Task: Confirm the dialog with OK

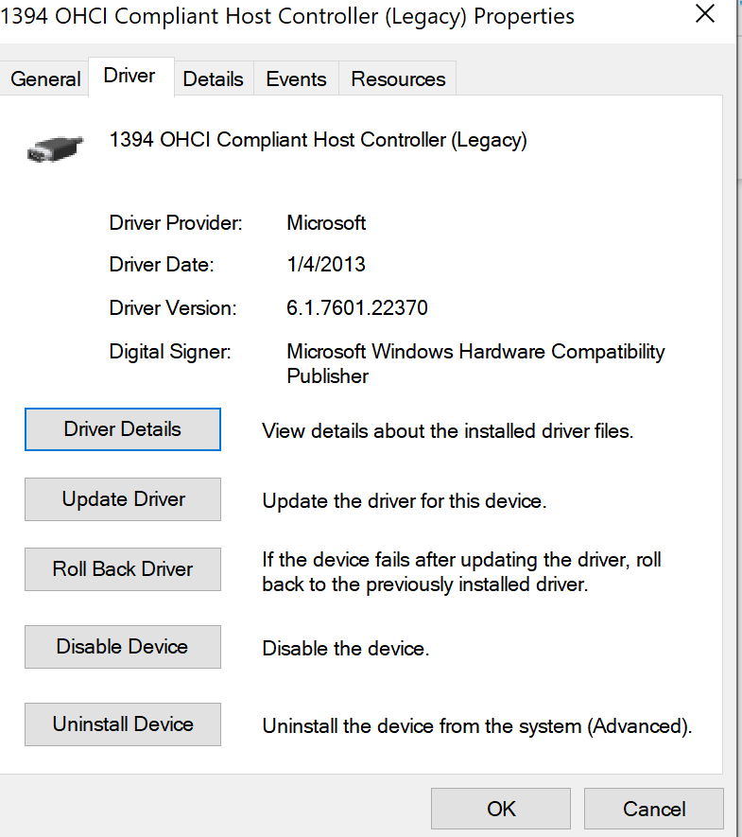Action: [x=501, y=809]
